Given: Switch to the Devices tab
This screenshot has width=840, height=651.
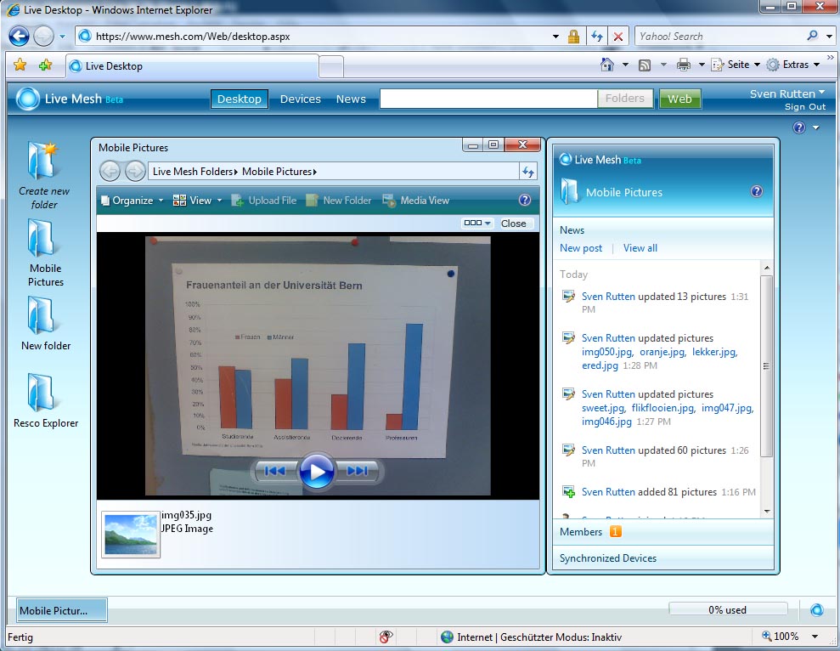Looking at the screenshot, I should [x=300, y=99].
